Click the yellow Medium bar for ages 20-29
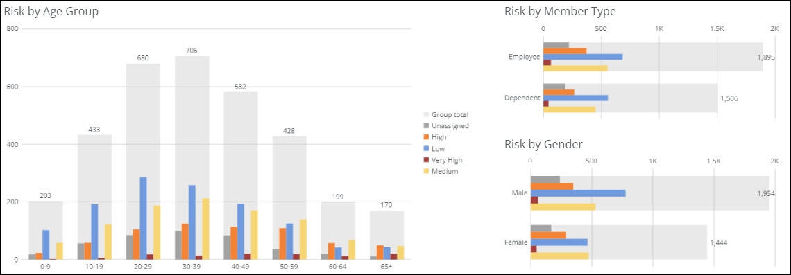The width and height of the screenshot is (791, 275). pyautogui.click(x=158, y=233)
